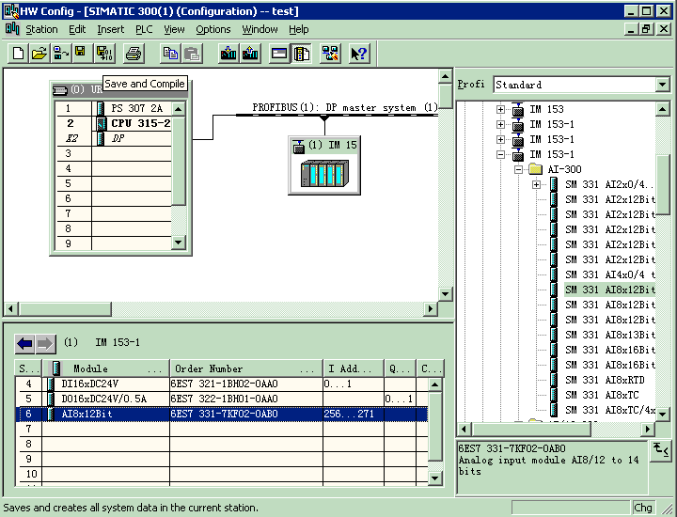Screen dimensions: 677x517
Task: Collapse the AI-300 folder in catalog
Action: (x=518, y=169)
